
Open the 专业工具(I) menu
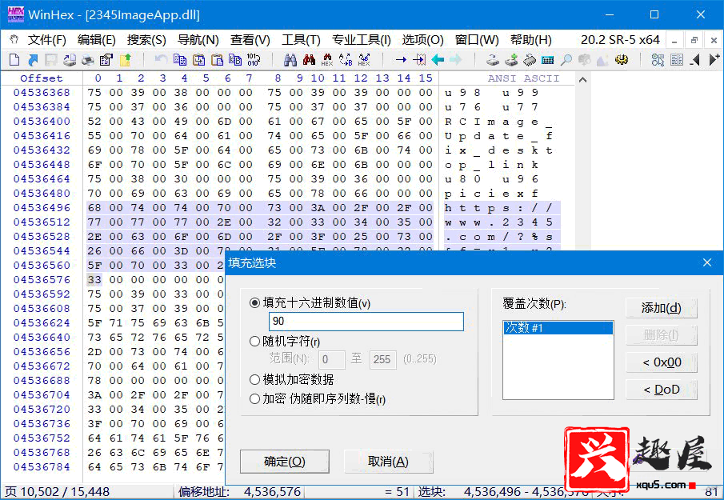coord(361,40)
